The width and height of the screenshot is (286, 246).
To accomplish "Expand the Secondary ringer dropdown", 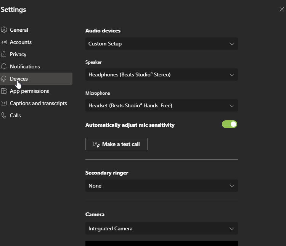I will tap(161, 186).
